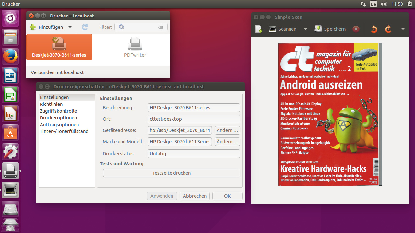Click the "Verbunden mit localhost" status text
Screen dimensions: 415x233
pyautogui.click(x=57, y=72)
